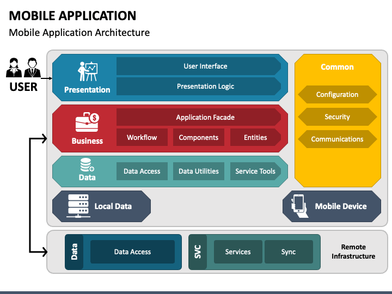The height and width of the screenshot is (294, 392).
Task: Click the female user icon
Action: [x=14, y=68]
